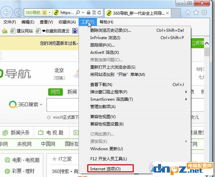The image size is (215, 177).
Task: Refresh the page with the reload icon
Action: pyautogui.click(x=99, y=13)
